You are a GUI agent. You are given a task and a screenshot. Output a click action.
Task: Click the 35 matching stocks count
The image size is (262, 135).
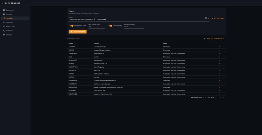(73, 39)
